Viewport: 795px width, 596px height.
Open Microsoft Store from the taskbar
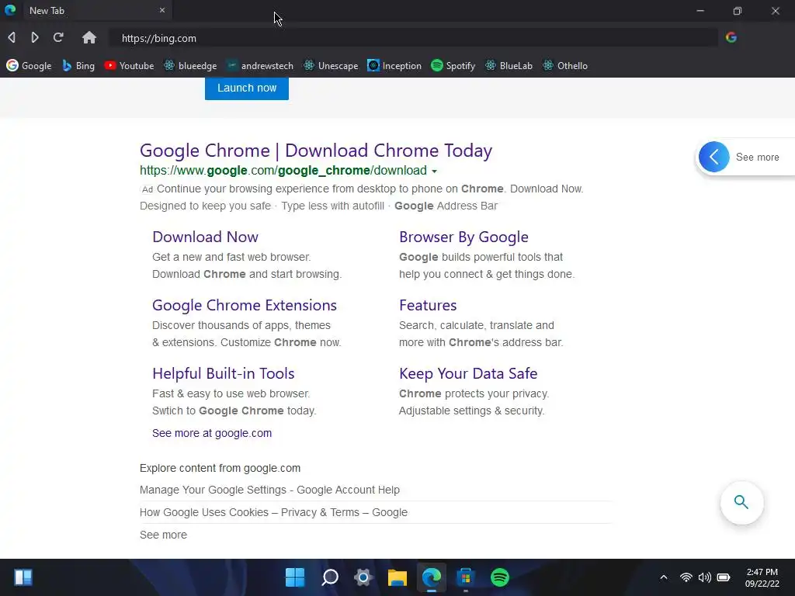[x=466, y=577]
